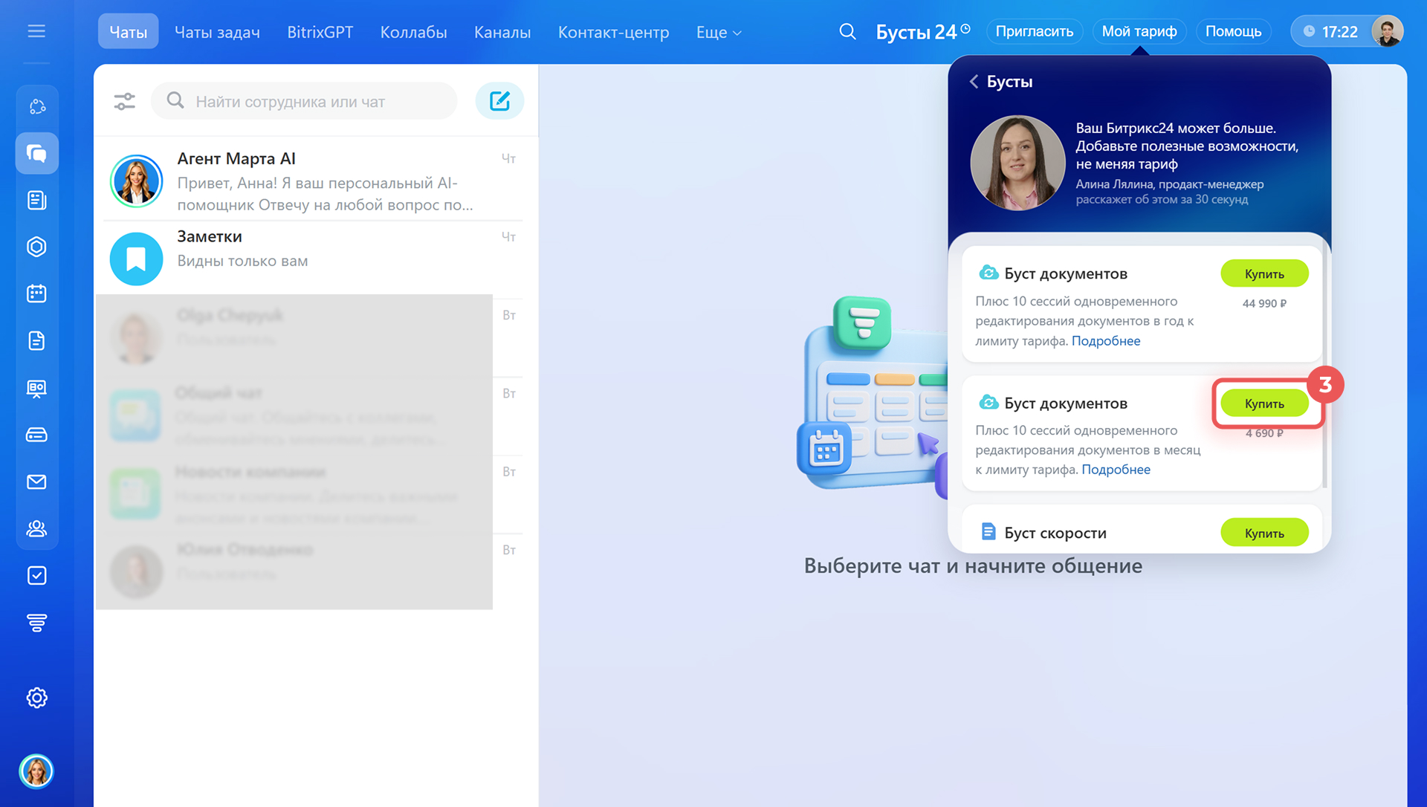Open the hamburger menu icon
The height and width of the screenshot is (807, 1427).
[x=36, y=31]
